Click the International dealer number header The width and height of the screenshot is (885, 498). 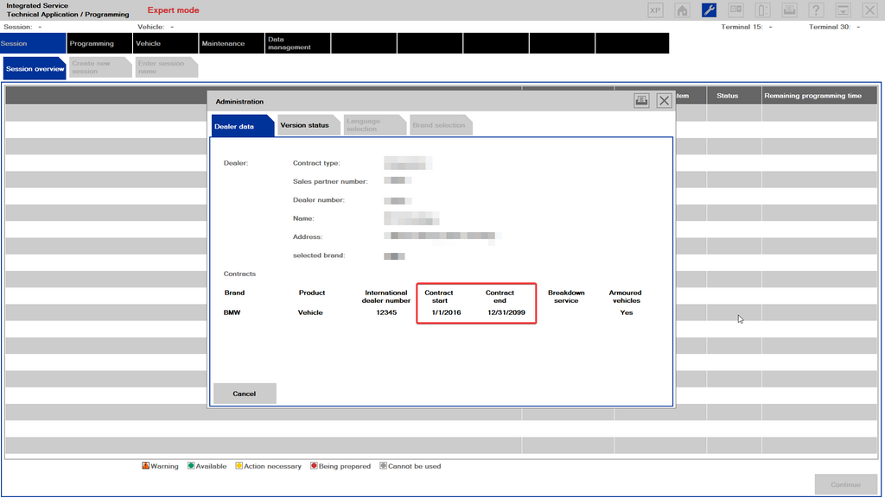(386, 297)
